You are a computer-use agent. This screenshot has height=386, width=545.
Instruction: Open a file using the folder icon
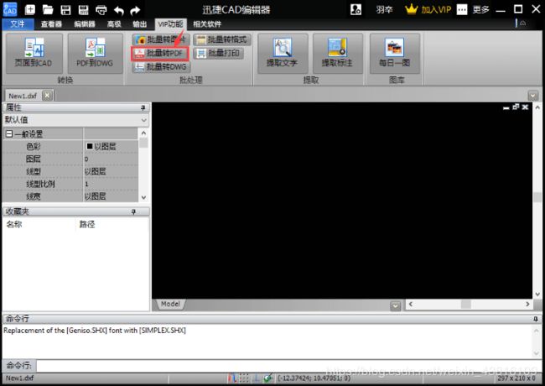(x=48, y=10)
